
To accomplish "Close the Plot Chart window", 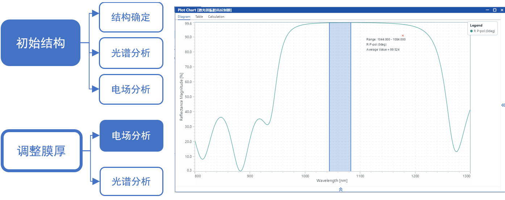I will [x=501, y=10].
